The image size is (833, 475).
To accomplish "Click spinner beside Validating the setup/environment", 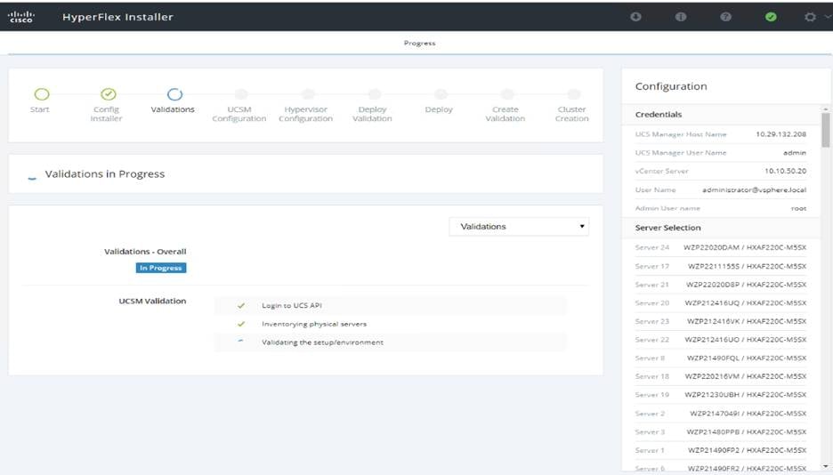I will pos(240,342).
